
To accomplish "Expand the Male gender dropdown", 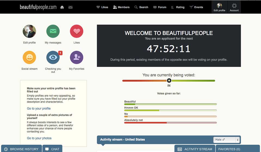I will tap(226, 140).
